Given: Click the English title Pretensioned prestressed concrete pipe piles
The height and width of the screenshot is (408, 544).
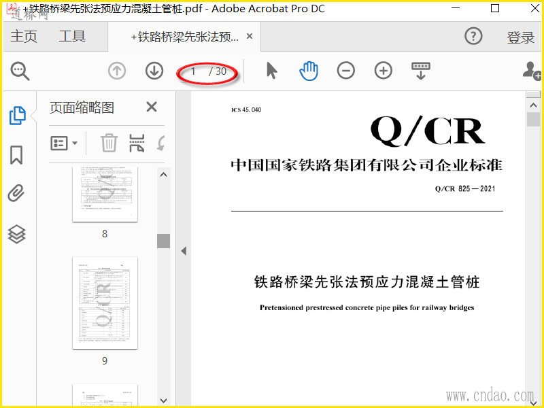Looking at the screenshot, I should (367, 308).
